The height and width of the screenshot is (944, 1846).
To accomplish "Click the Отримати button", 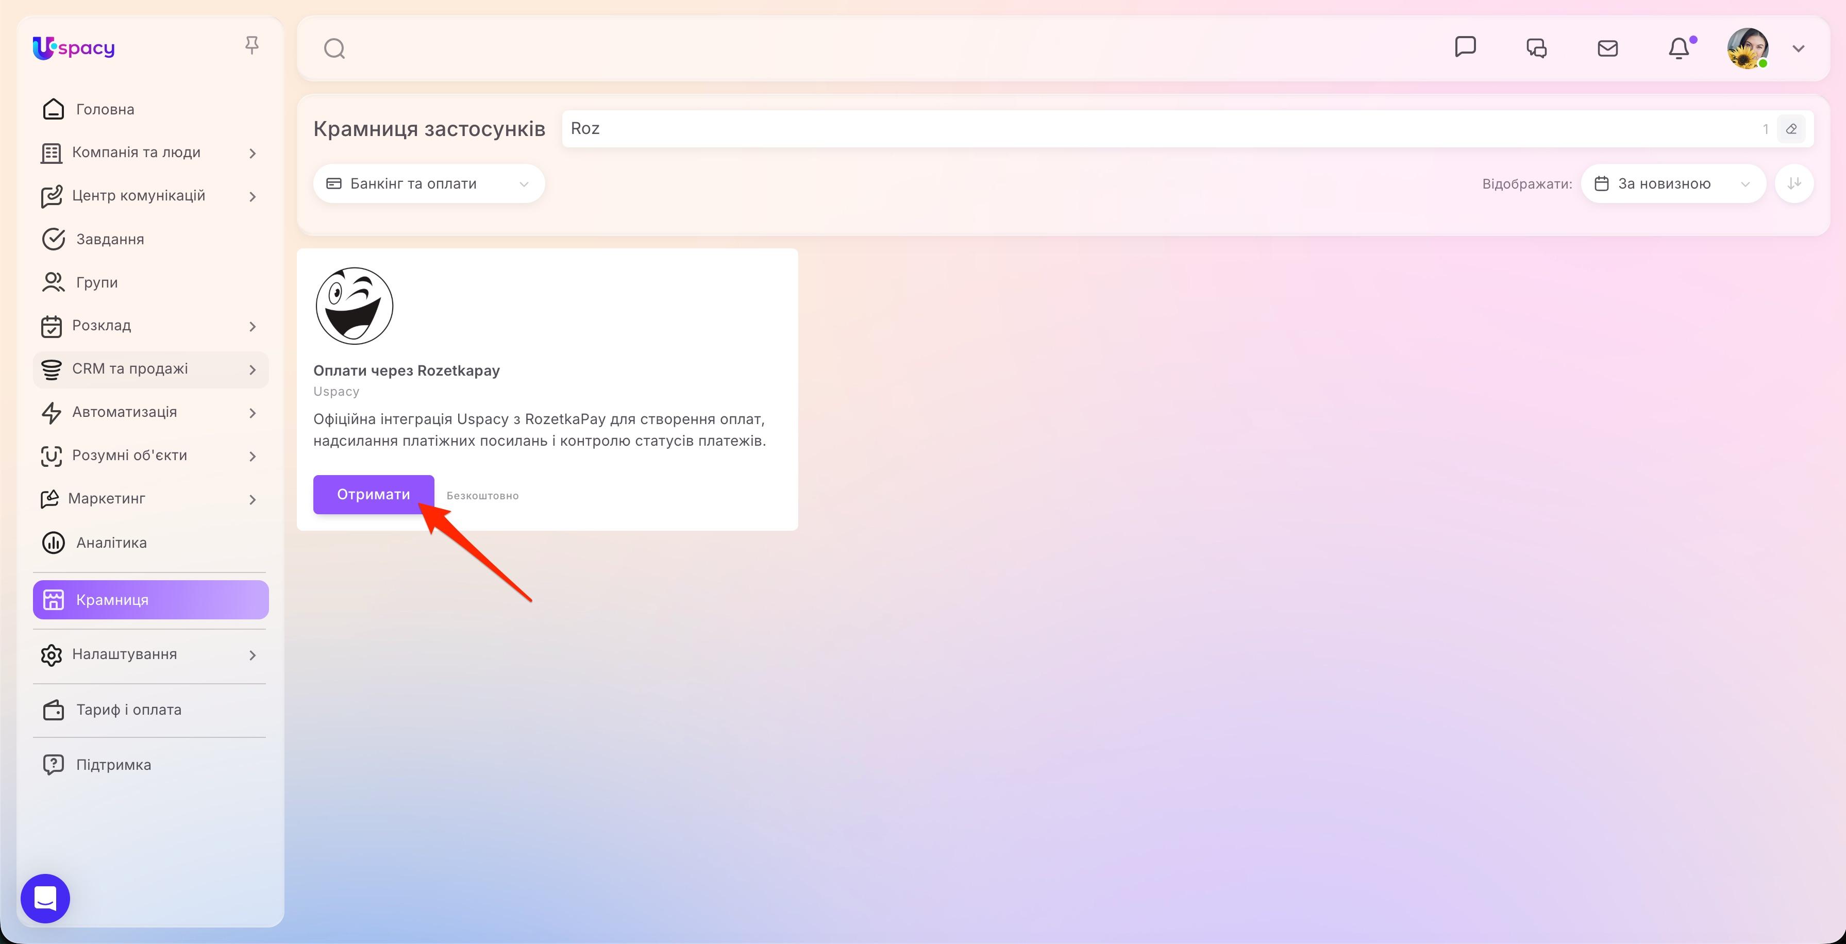I will tap(373, 495).
